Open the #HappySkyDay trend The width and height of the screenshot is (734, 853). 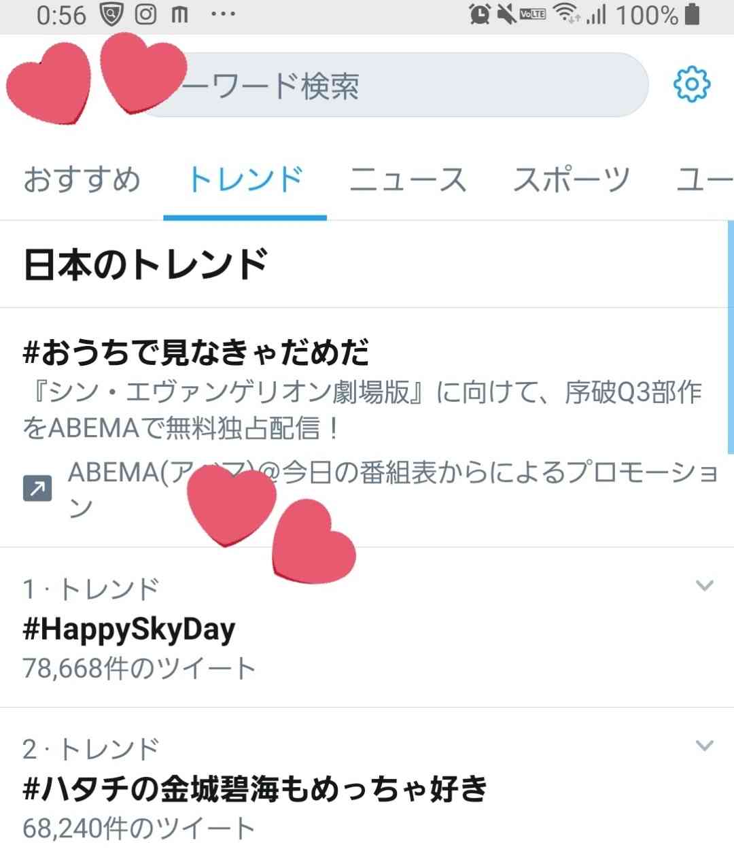[x=129, y=630]
